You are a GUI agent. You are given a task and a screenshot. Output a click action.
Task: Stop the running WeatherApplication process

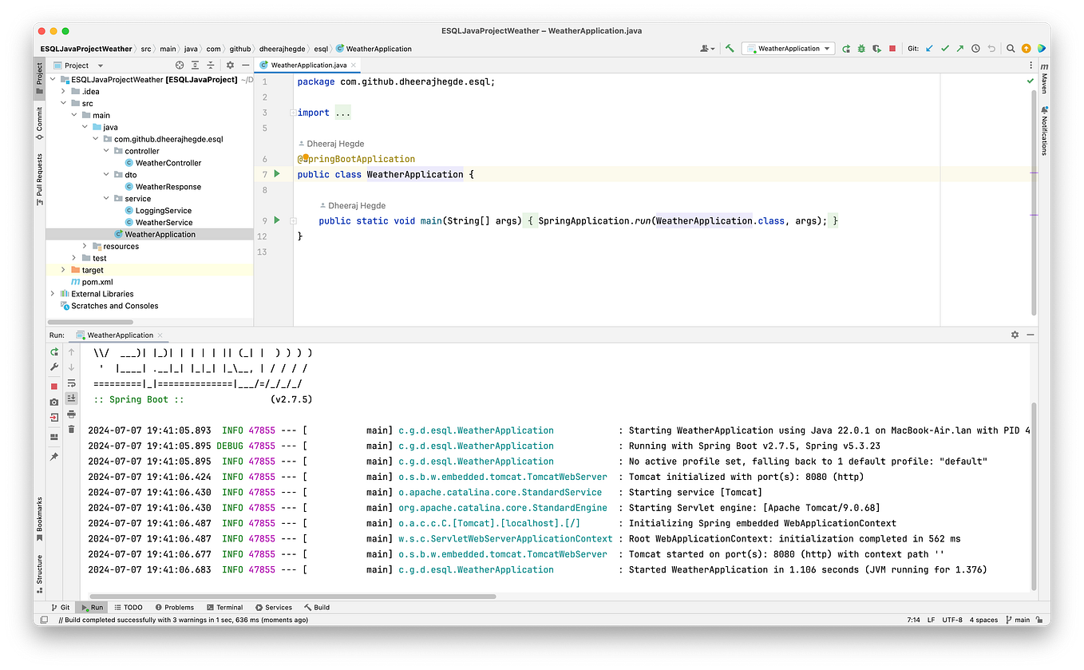click(892, 48)
